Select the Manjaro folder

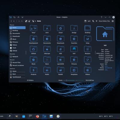[x=88, y=50]
